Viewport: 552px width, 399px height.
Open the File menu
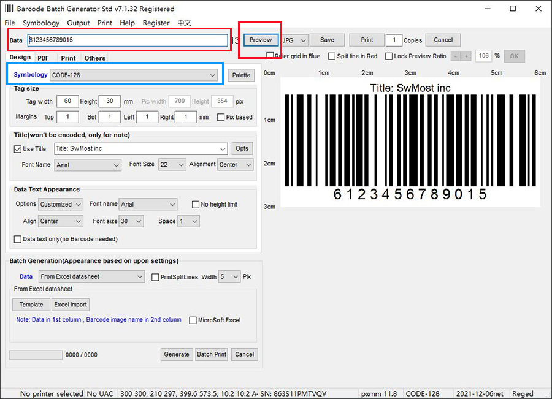point(10,23)
